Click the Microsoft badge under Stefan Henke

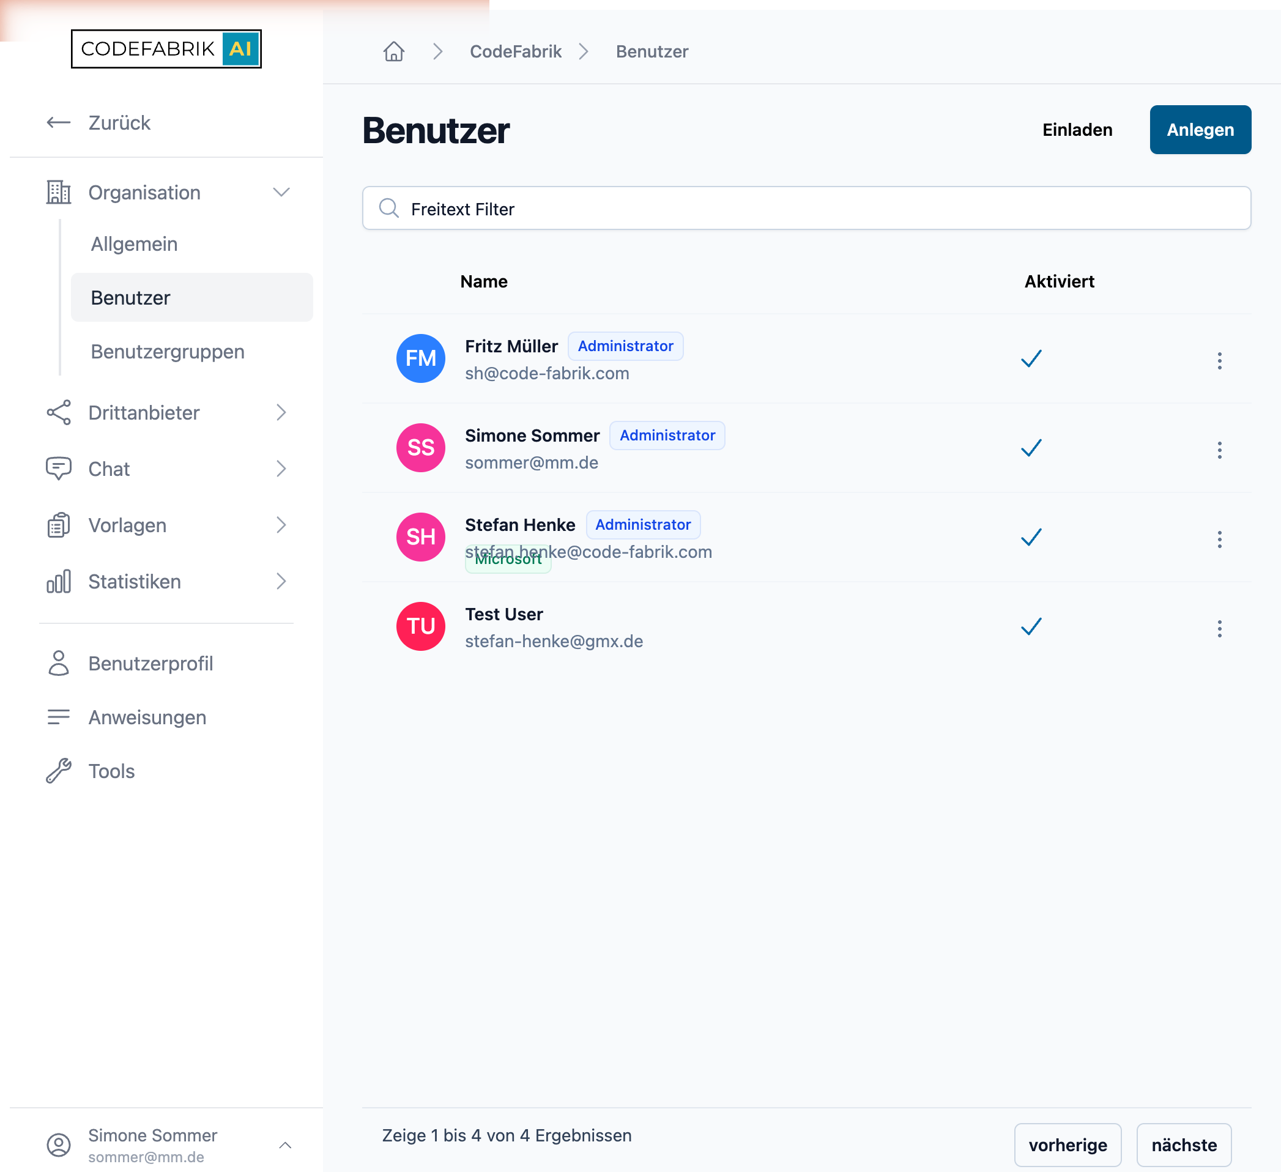click(x=508, y=559)
